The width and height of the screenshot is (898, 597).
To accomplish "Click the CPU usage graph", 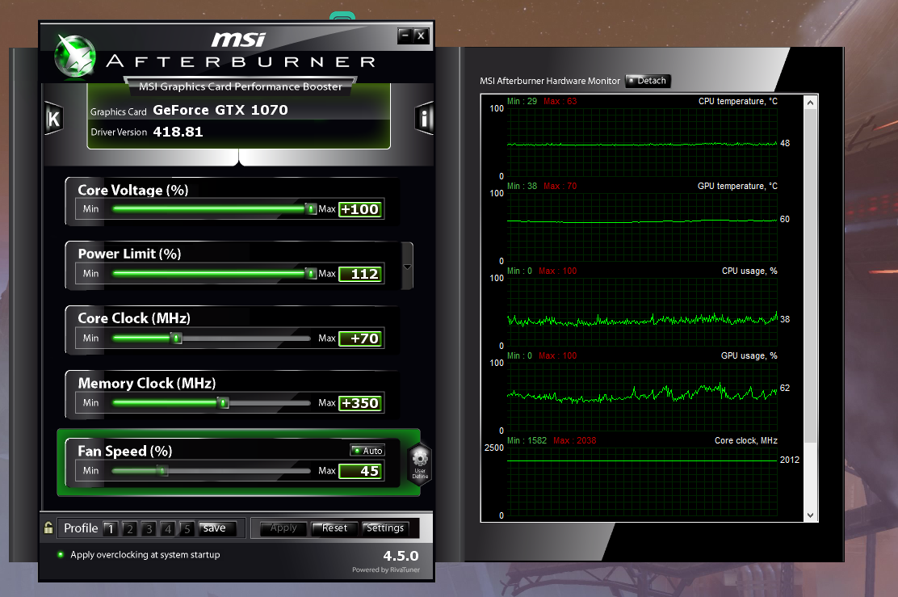I will (641, 312).
